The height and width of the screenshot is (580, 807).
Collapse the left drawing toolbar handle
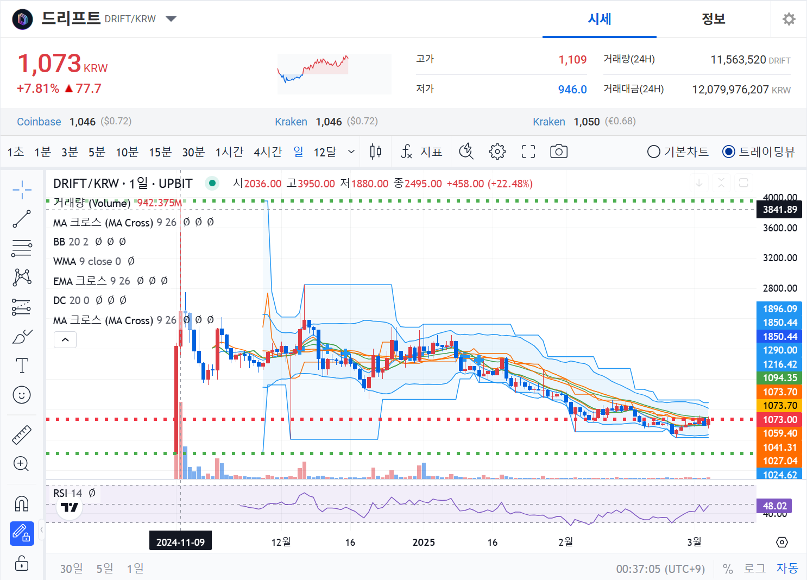pos(41,529)
